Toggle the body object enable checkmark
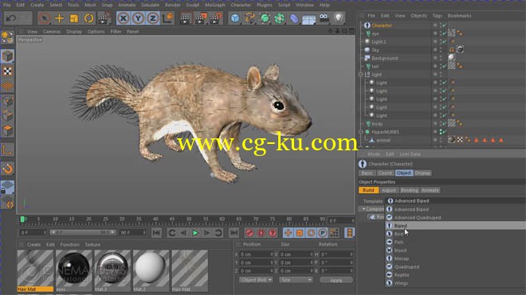The width and height of the screenshot is (526, 295). 444,124
